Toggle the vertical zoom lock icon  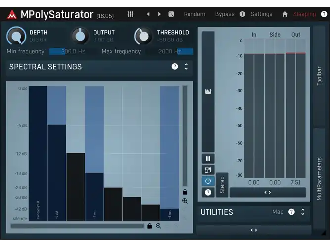tap(185, 192)
